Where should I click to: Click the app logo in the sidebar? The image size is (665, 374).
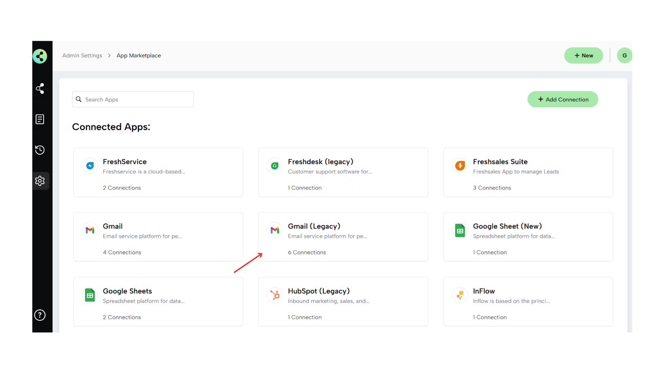(40, 56)
